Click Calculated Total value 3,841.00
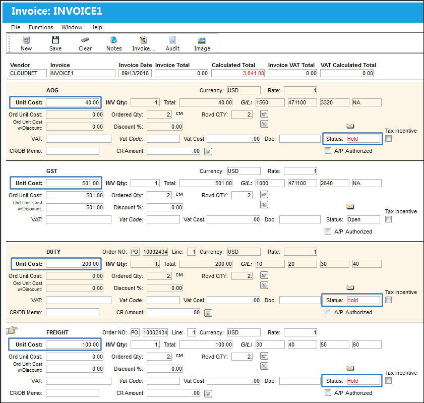This screenshot has width=424, height=403. 238,73
